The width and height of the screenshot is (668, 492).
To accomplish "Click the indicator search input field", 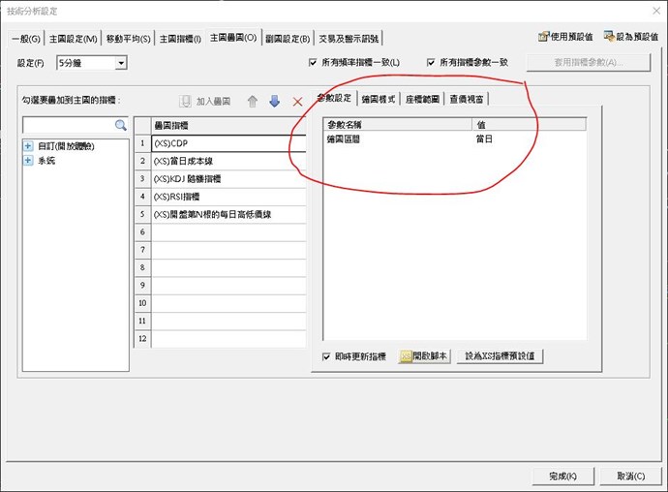I will [68, 125].
